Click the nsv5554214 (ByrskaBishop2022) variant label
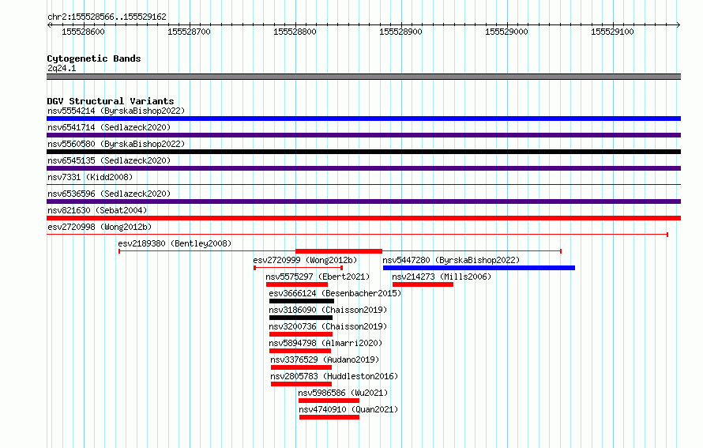Image resolution: width=703 pixels, height=448 pixels. (x=116, y=111)
